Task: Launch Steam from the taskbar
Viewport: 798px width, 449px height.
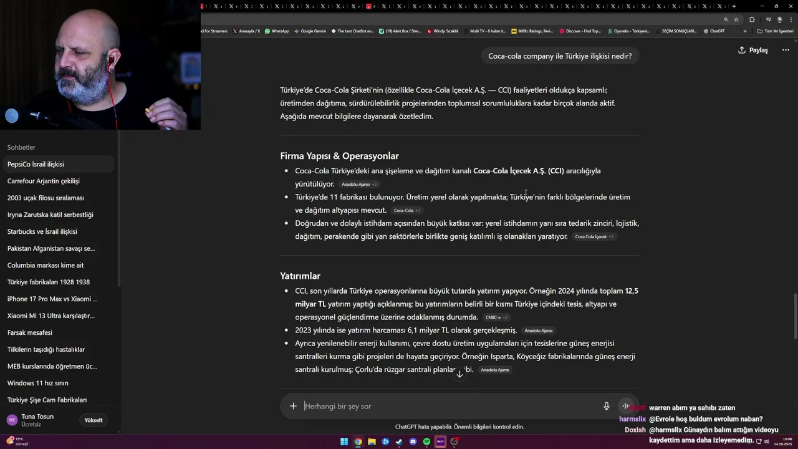Action: click(x=399, y=442)
